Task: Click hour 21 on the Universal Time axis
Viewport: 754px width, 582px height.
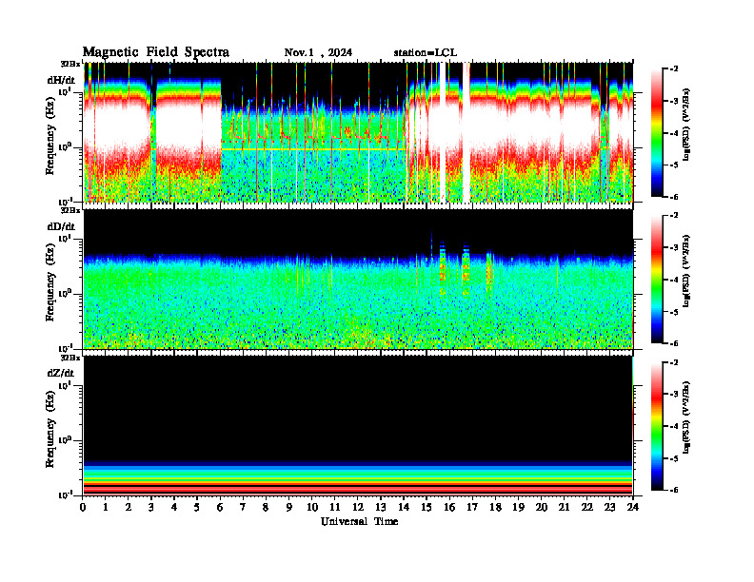Action: point(564,507)
